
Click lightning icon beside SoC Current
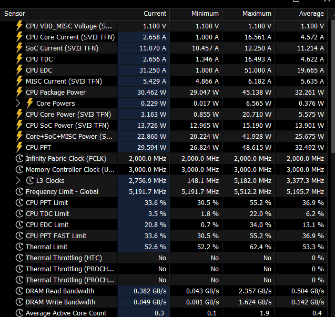pos(19,48)
